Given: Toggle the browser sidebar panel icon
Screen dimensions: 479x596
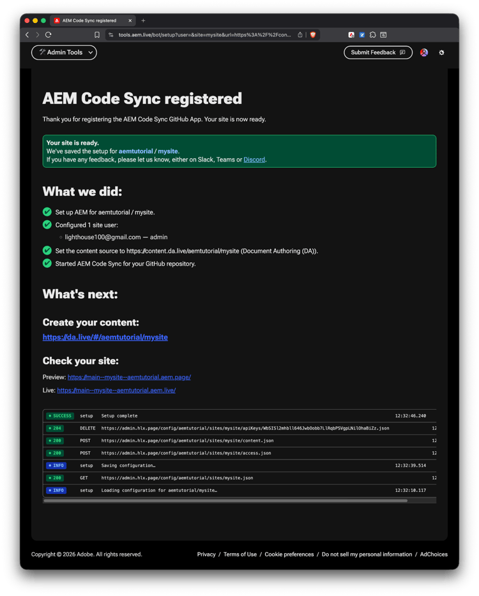Looking at the screenshot, I should pos(383,35).
